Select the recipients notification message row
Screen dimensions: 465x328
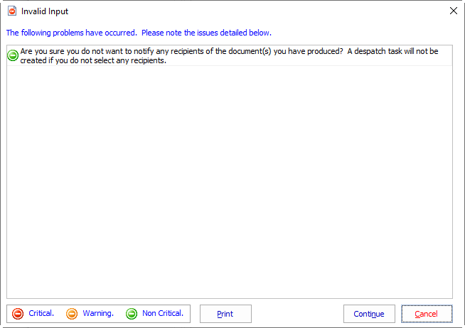pos(228,56)
